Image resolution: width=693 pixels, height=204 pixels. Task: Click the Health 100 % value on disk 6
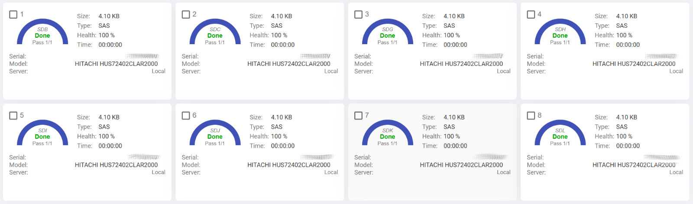(279, 136)
